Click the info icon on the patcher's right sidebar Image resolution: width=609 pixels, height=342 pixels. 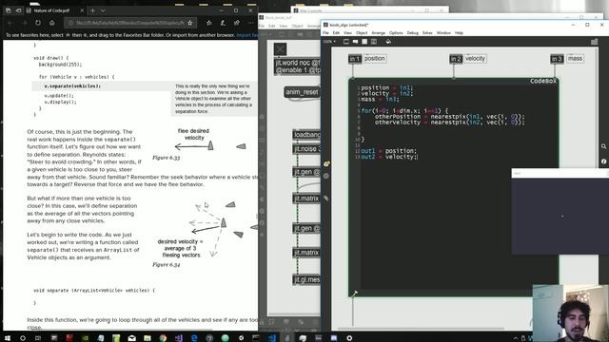(x=603, y=161)
